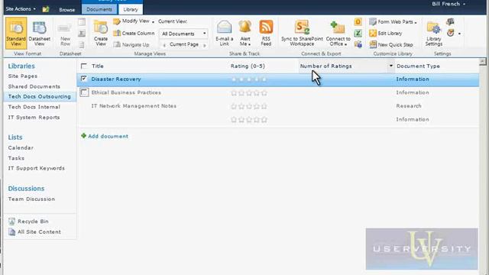
Task: Click the Navigate Up button
Action: 131,44
